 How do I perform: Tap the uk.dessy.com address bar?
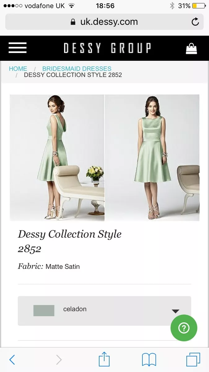tap(104, 22)
